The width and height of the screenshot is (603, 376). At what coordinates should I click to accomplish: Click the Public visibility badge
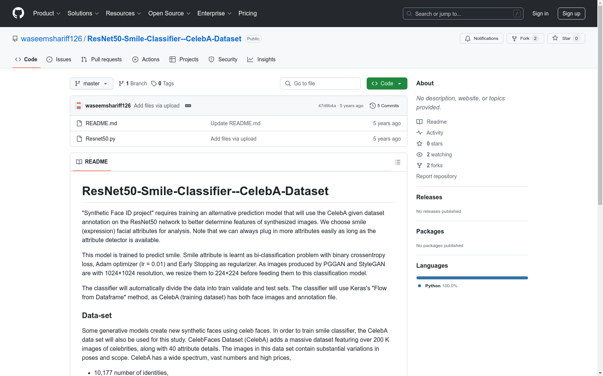point(253,39)
